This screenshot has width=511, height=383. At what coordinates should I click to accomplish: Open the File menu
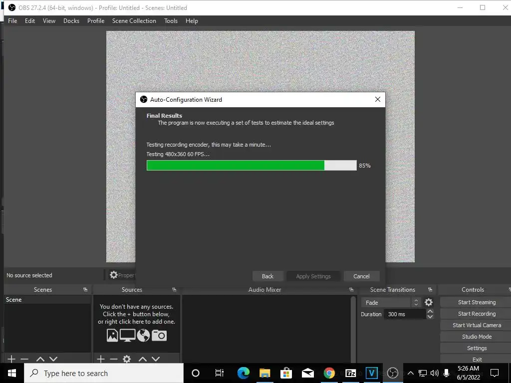click(12, 21)
